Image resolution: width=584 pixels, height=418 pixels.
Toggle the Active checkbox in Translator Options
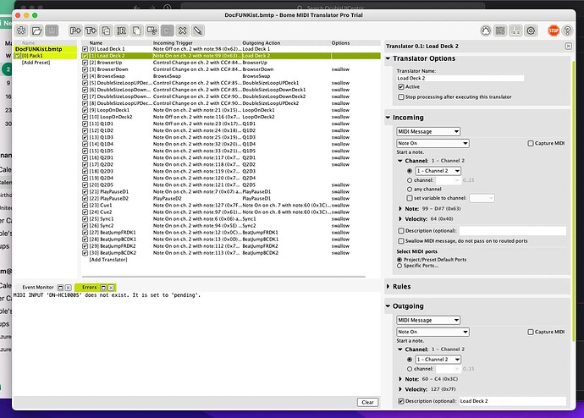(x=401, y=86)
